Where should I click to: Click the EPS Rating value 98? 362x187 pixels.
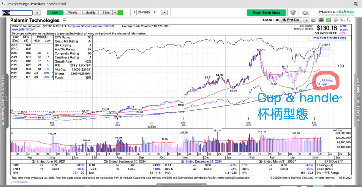point(90,37)
